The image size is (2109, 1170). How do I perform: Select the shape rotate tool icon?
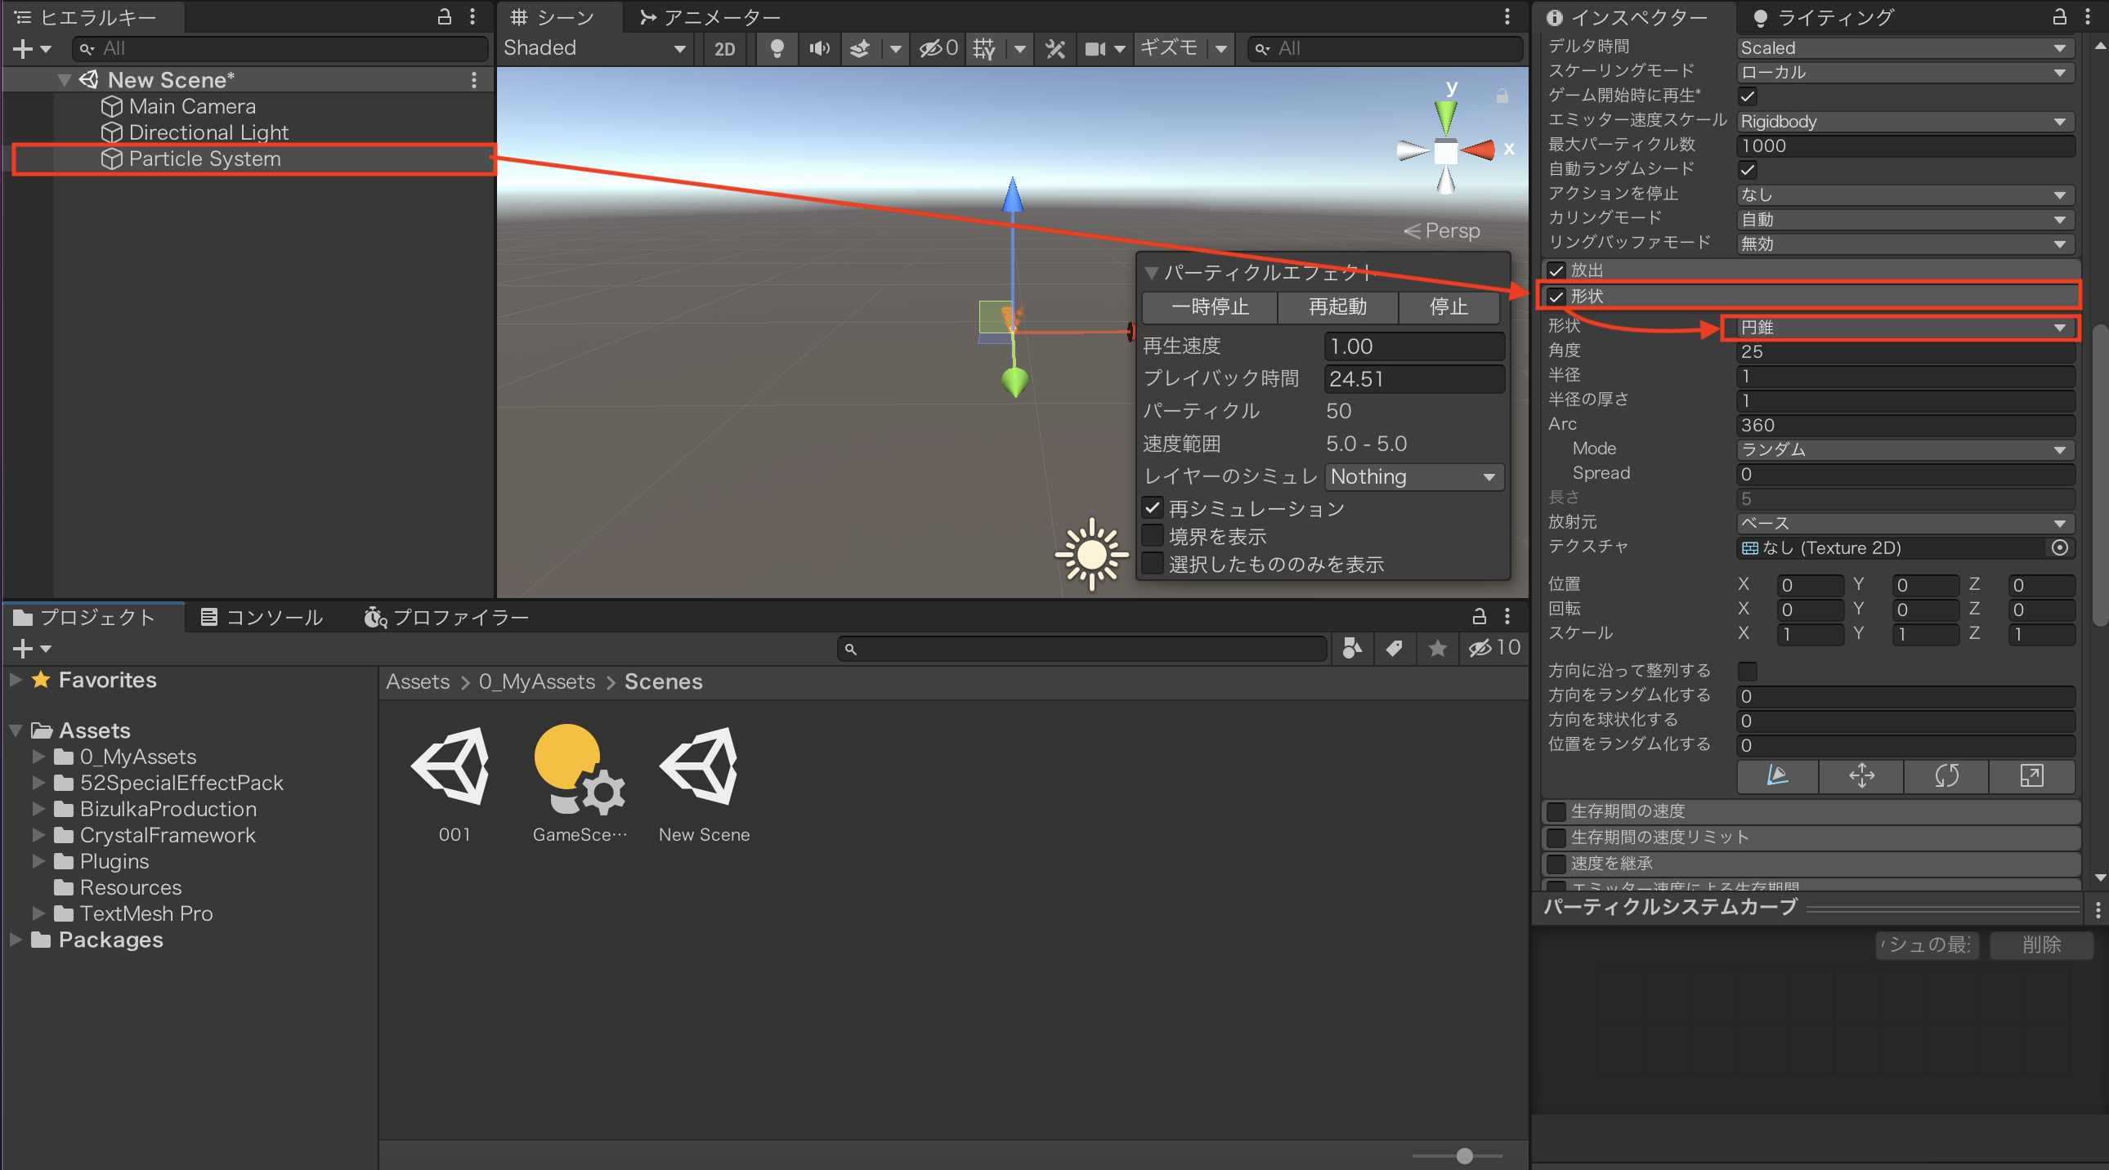pyautogui.click(x=1946, y=775)
